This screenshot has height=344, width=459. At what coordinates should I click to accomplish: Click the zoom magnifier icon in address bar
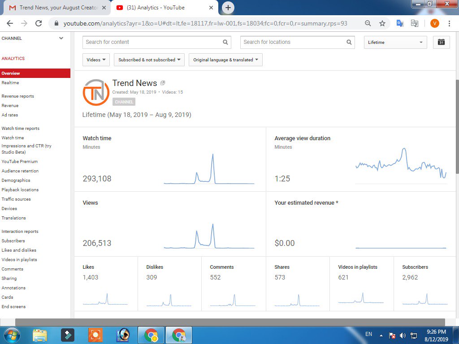pos(368,23)
